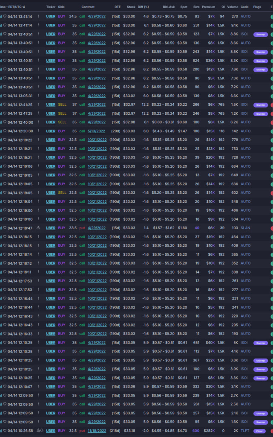
Task: Click the Sweep flag on the 266-size SELL row
Action: (261, 105)
